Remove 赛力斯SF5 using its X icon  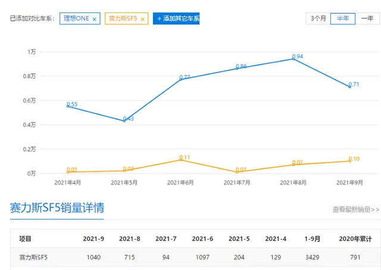point(143,19)
